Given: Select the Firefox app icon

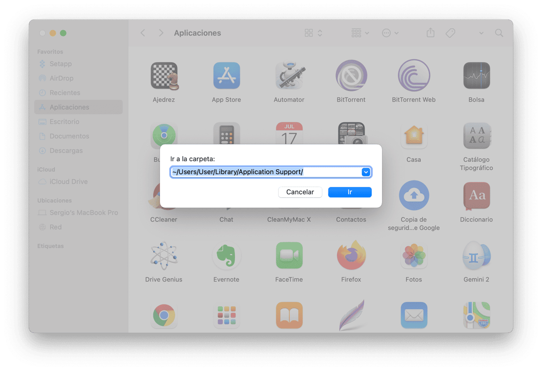Looking at the screenshot, I should pos(351,256).
